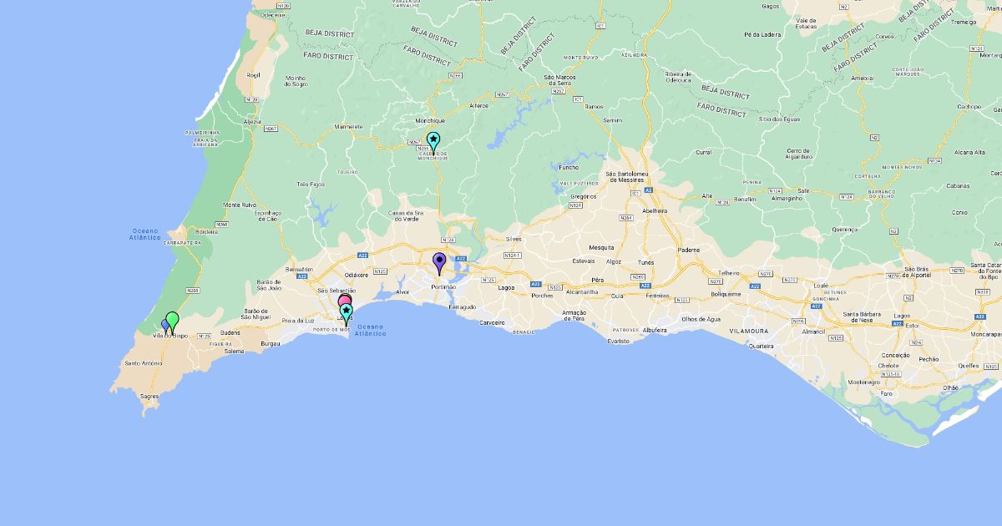Click the Loulé town label

[x=822, y=286]
